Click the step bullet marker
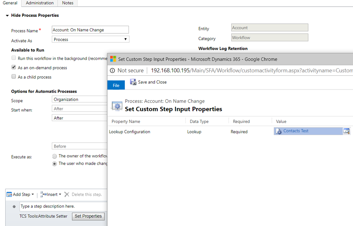Viewport: 353px width, 226px height. coord(14,206)
